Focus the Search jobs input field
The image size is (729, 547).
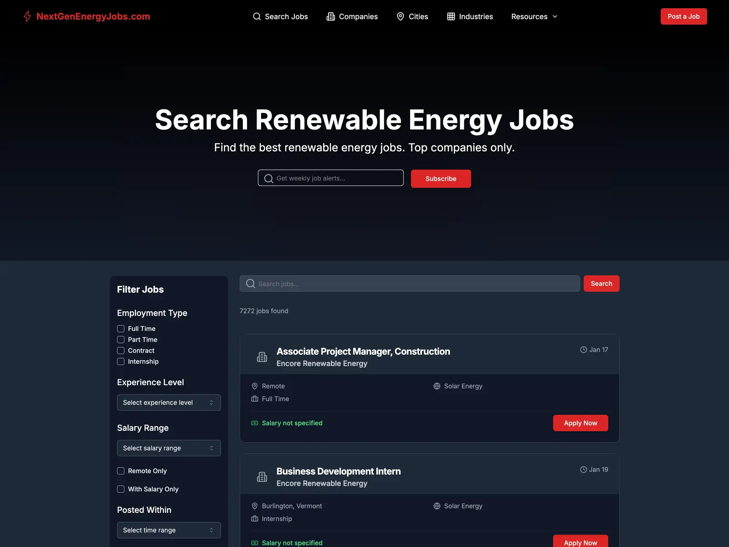click(410, 284)
